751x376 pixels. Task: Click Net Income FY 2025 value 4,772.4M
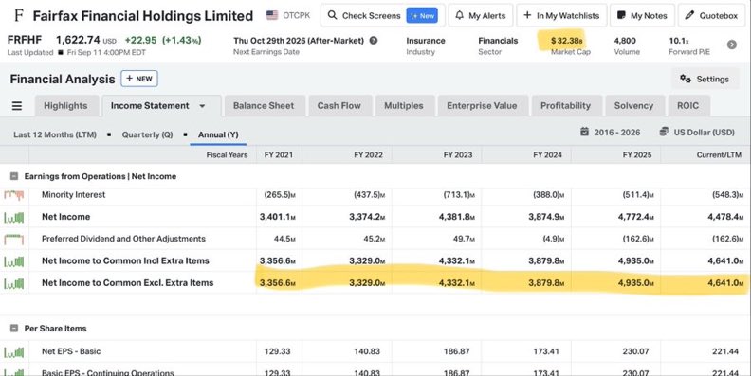[x=635, y=217]
